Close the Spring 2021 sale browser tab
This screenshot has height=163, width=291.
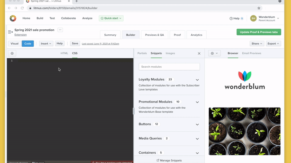[69, 1]
